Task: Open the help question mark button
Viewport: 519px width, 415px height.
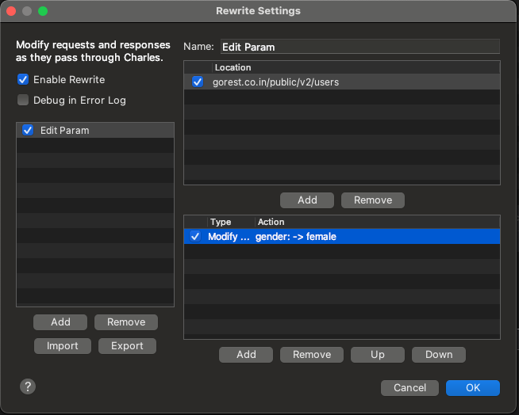Action: (28, 386)
